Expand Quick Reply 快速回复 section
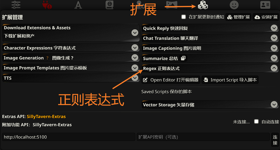The image size is (280, 150). [210, 28]
